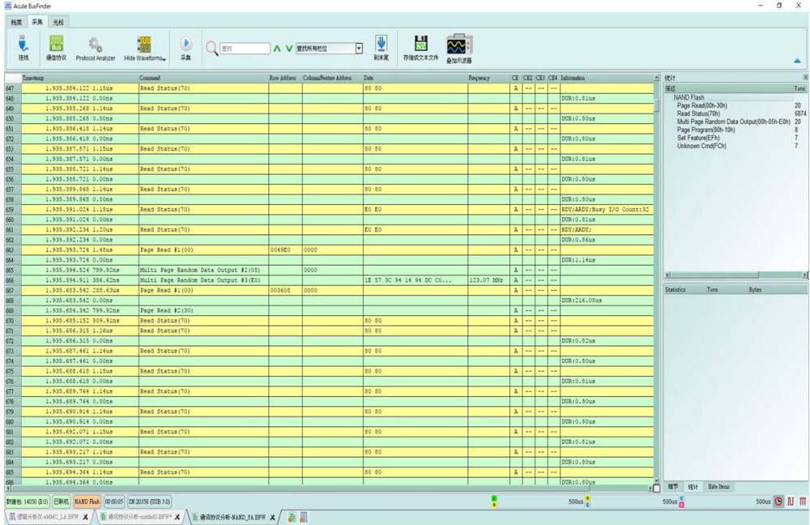Find previous match with green up arrow
Screen dimensions: 810x525
277,49
